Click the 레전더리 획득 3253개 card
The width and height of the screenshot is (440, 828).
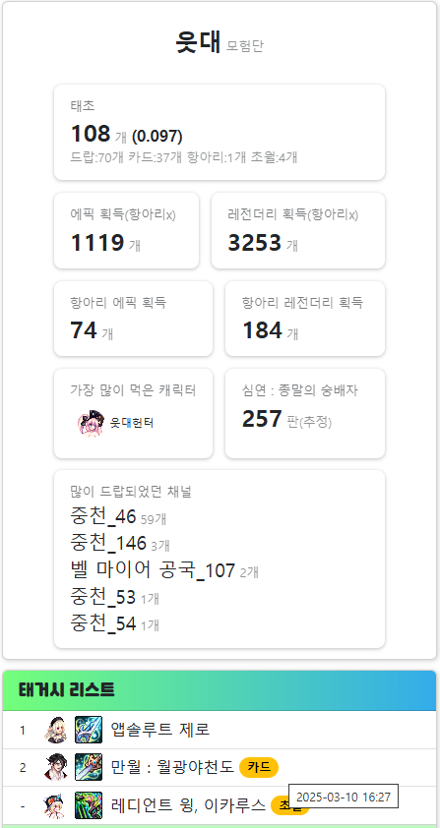click(298, 230)
